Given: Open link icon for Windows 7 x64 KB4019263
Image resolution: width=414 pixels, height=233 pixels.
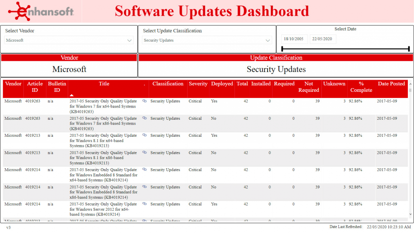Looking at the screenshot, I should [x=144, y=101].
